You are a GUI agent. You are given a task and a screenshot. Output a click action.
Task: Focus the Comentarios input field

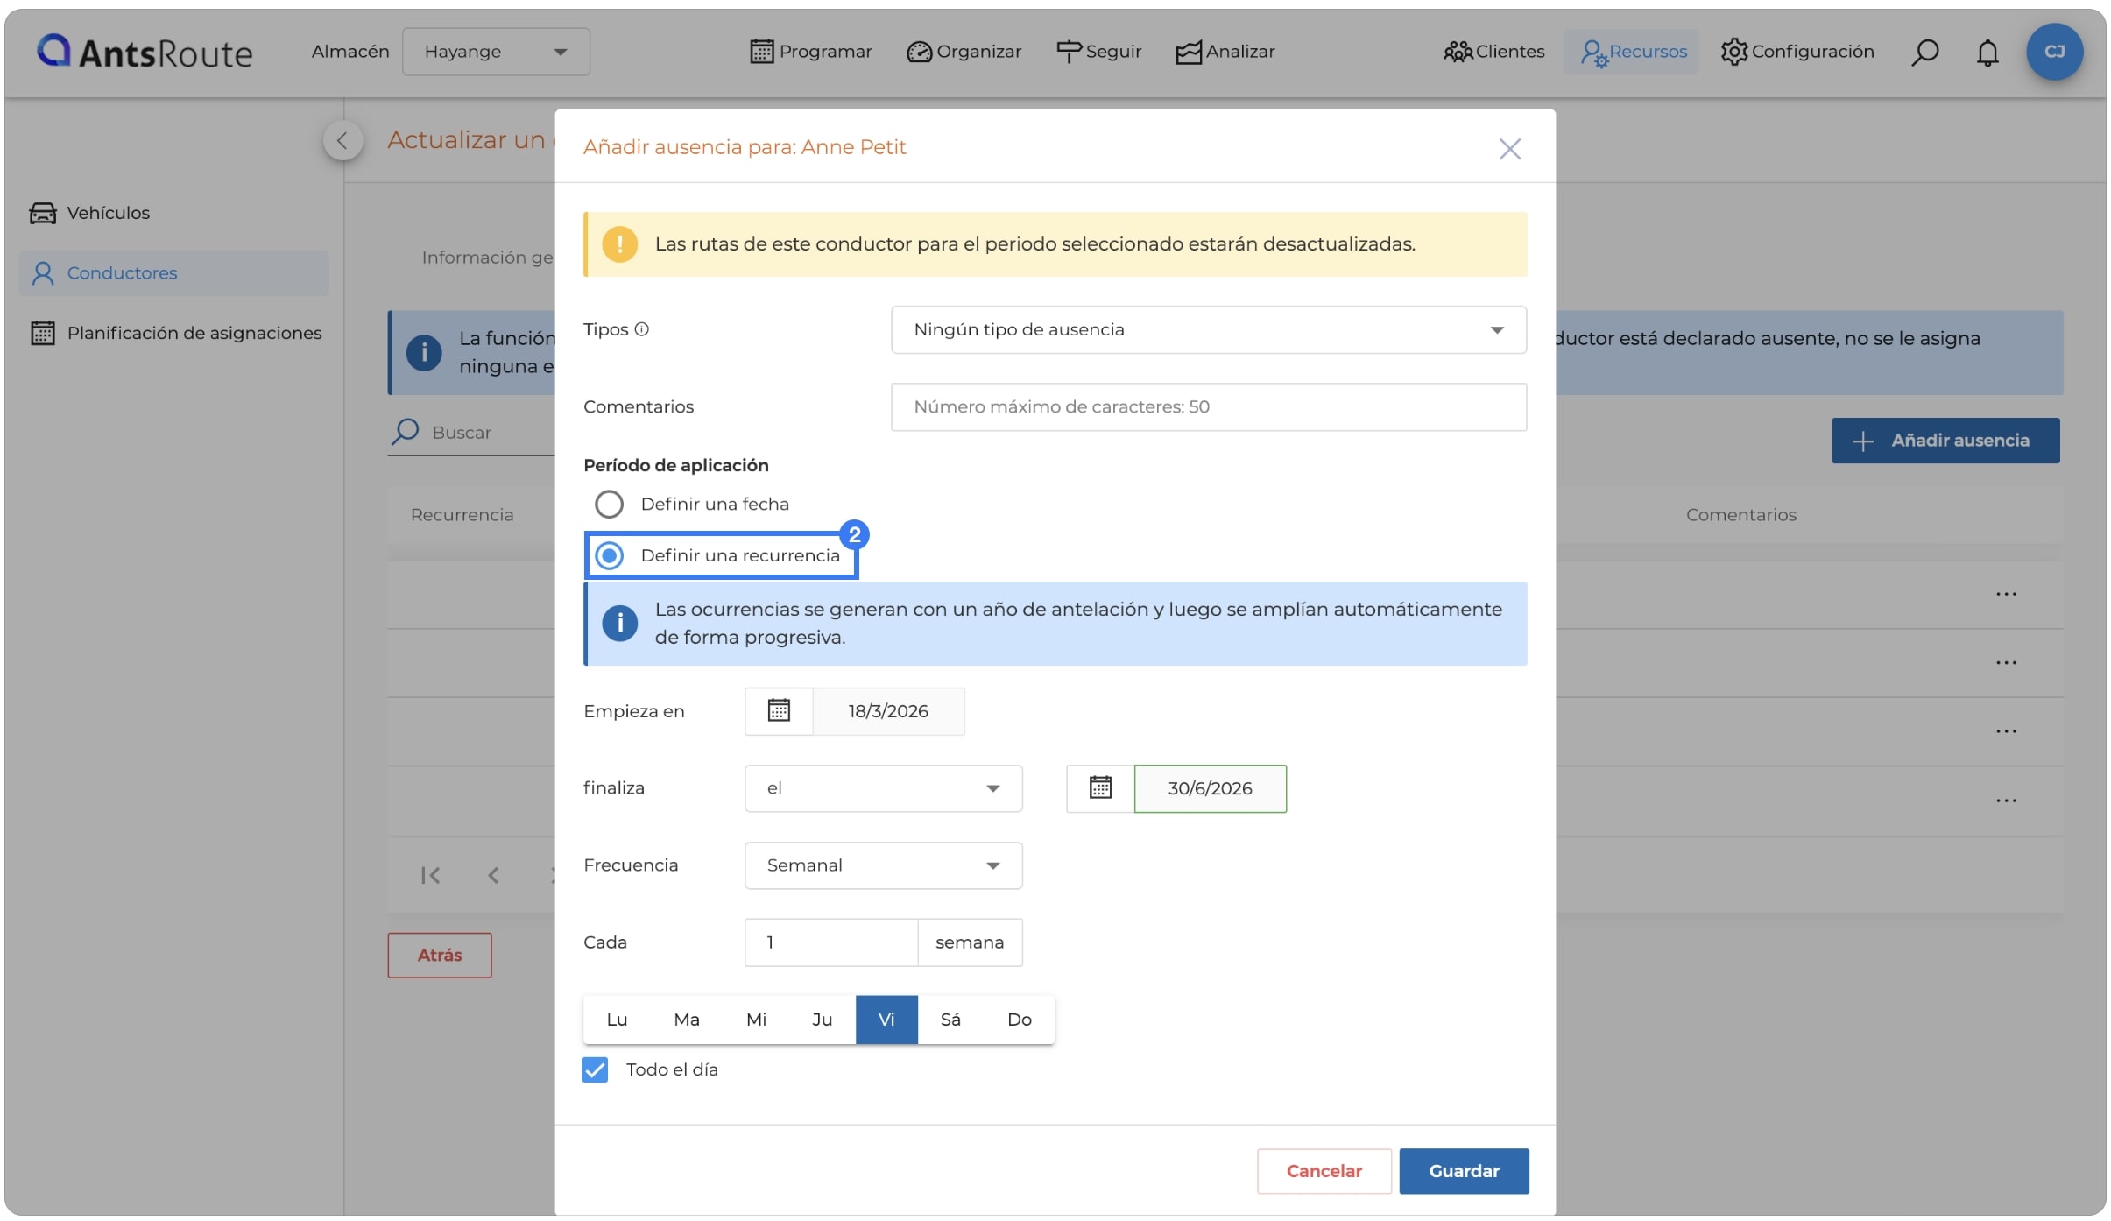pyautogui.click(x=1209, y=406)
